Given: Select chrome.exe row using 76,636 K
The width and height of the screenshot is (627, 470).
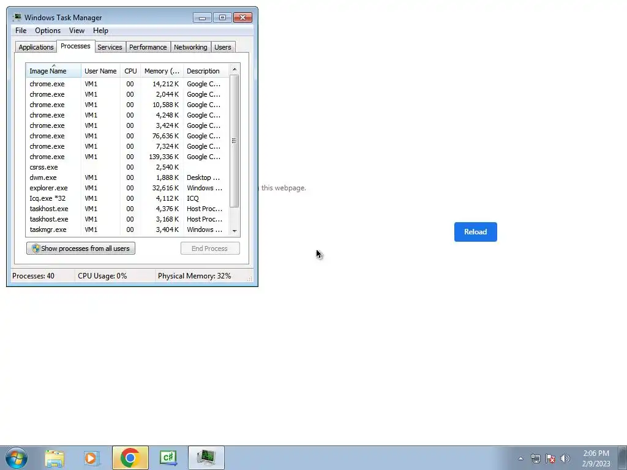Looking at the screenshot, I should 128,136.
